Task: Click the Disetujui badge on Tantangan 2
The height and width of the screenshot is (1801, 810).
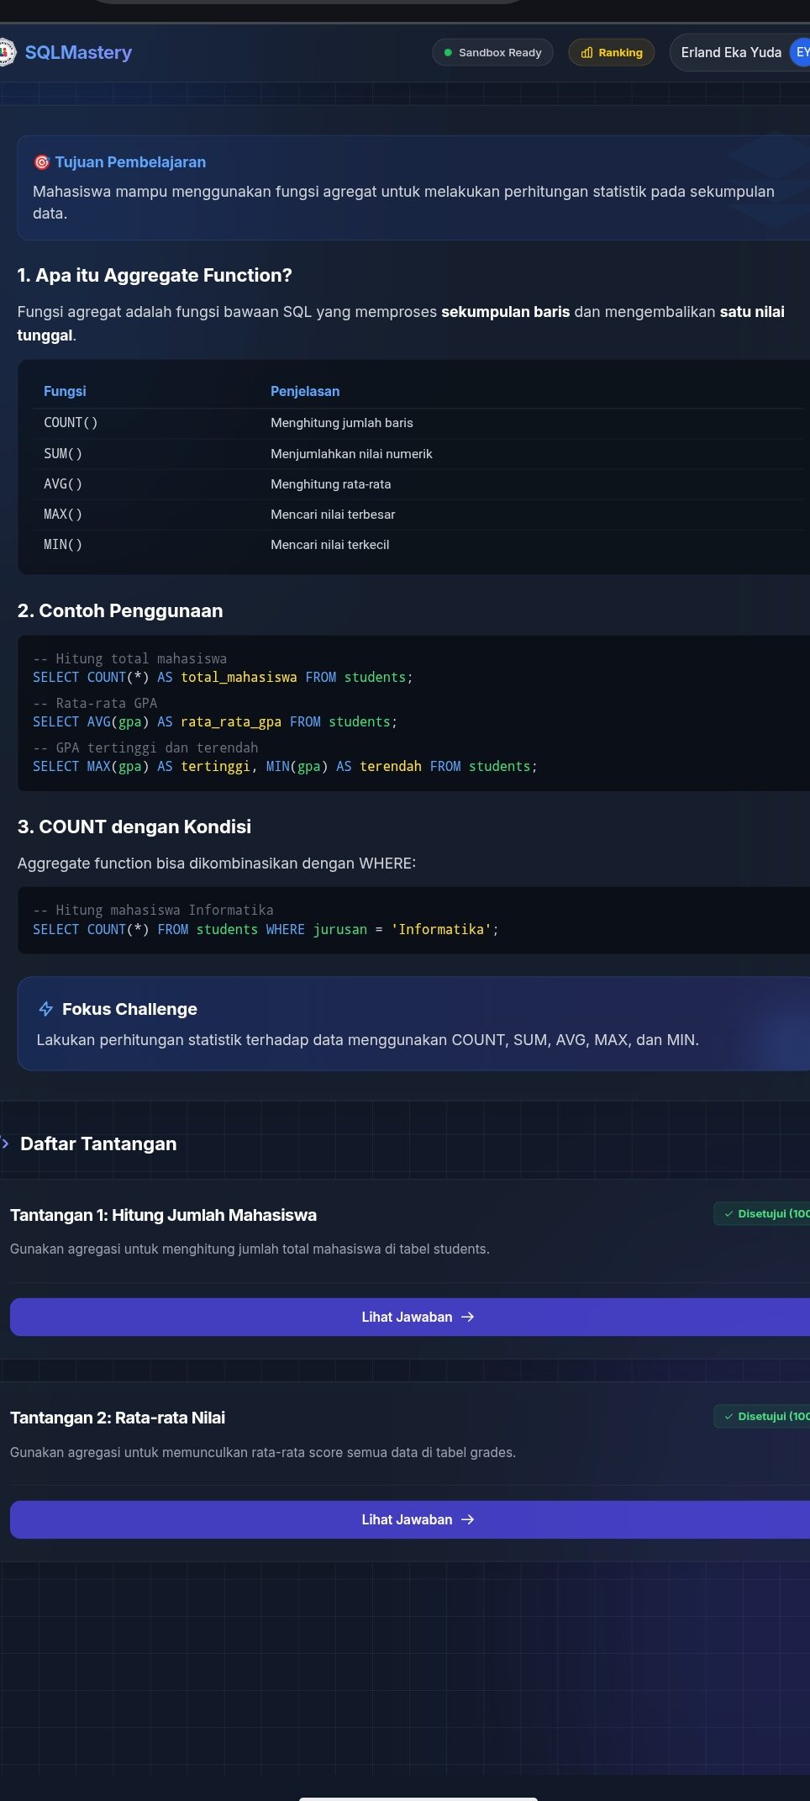Action: coord(766,1417)
